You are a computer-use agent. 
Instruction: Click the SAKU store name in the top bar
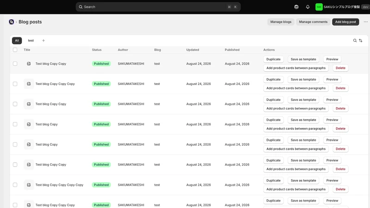tap(342, 7)
